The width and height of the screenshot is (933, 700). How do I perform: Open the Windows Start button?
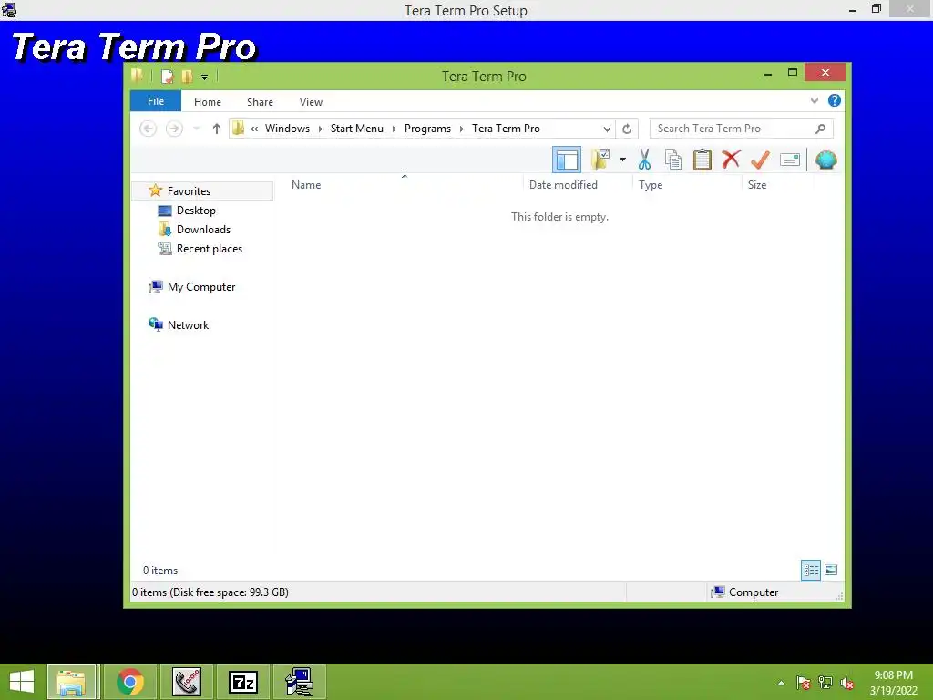(x=22, y=682)
